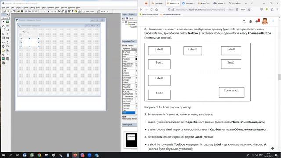Select the CommandButton control in the toolbox

(7, 30)
